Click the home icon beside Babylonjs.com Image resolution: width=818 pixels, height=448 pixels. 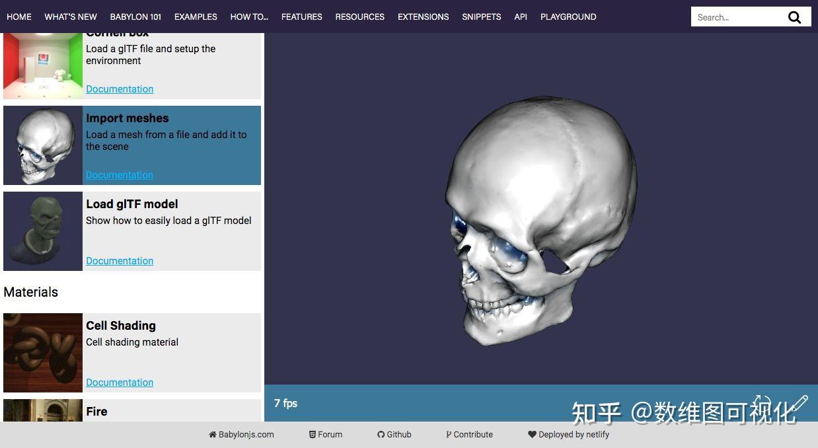[x=211, y=434]
